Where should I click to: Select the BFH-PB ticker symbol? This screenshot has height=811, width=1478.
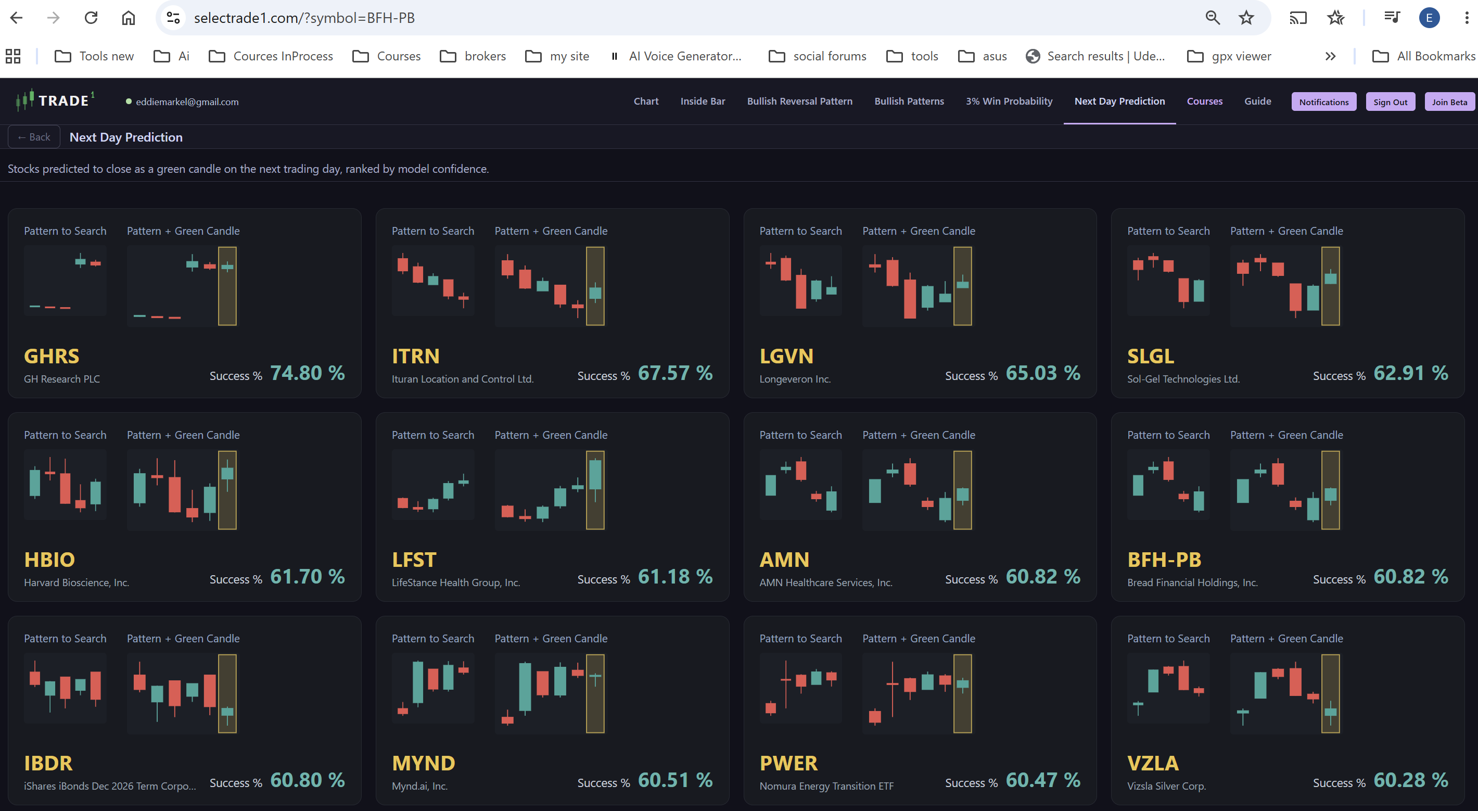click(1164, 560)
